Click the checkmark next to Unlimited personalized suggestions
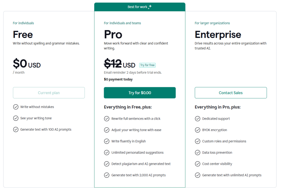281x189 pixels. pos(107,152)
